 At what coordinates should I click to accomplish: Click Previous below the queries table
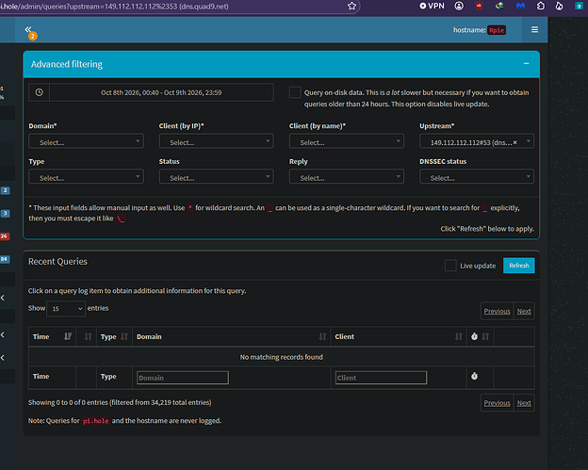(497, 403)
